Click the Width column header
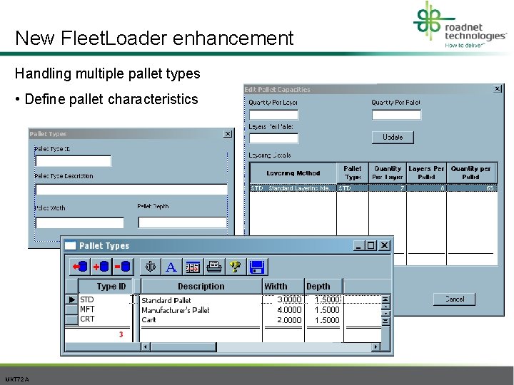Screen dimensions: 514x385 pyautogui.click(x=283, y=287)
